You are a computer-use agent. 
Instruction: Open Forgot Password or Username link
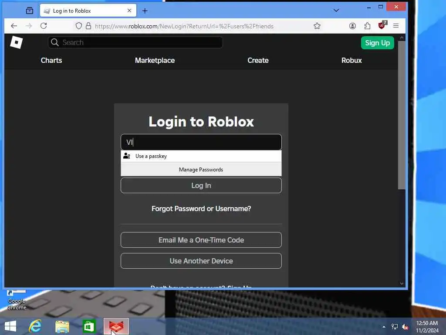(201, 209)
